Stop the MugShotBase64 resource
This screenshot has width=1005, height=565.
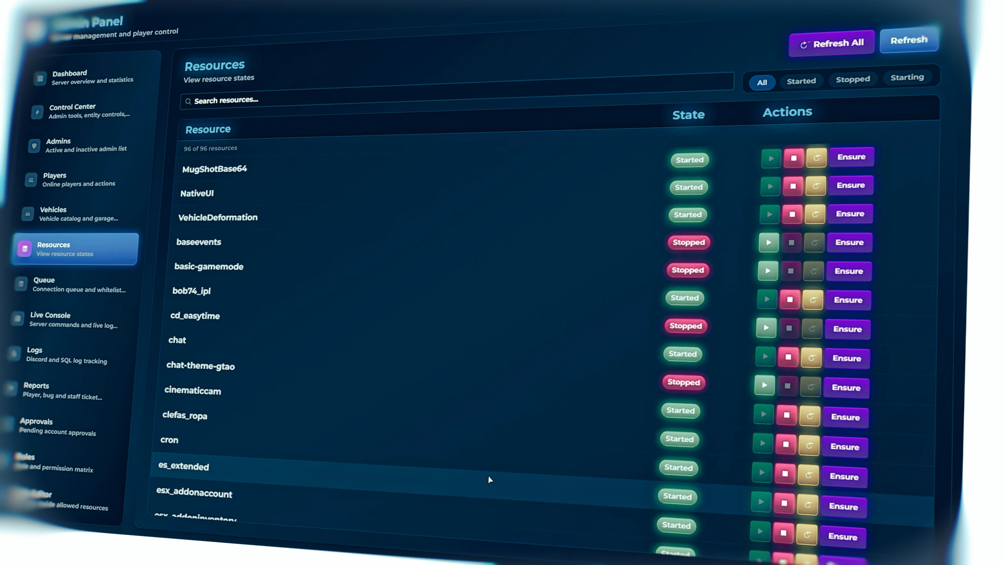pos(793,158)
